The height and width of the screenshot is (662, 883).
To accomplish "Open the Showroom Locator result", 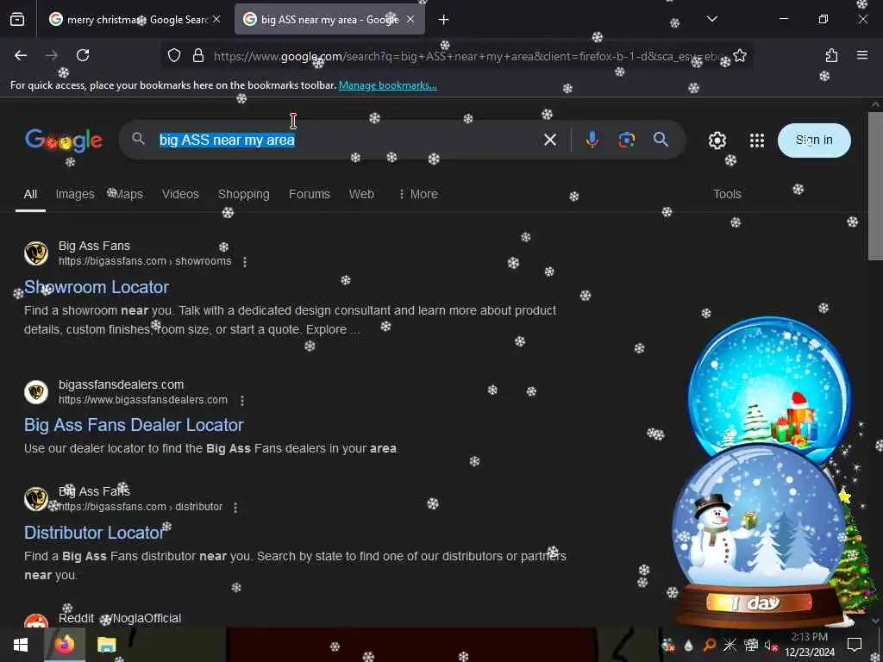I will 97,287.
